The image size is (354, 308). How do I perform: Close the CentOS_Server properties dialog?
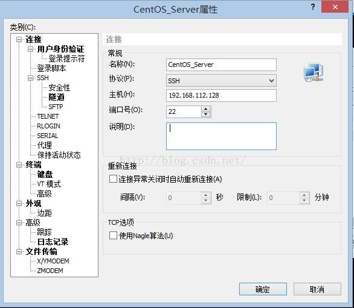335,7
